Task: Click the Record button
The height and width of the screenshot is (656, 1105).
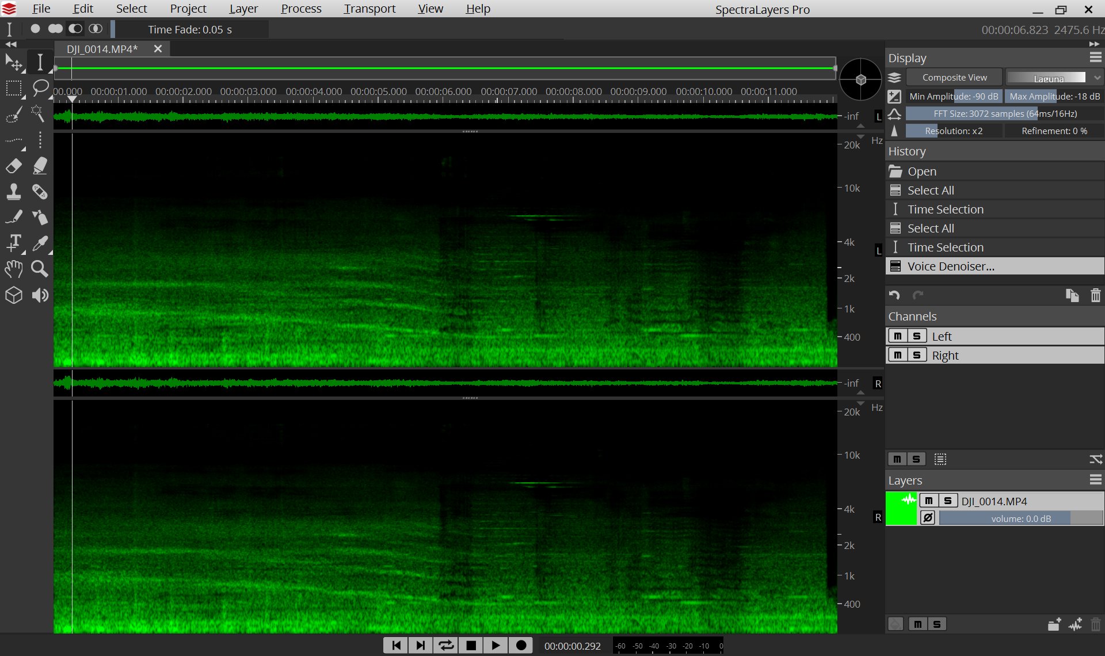Action: 521,646
